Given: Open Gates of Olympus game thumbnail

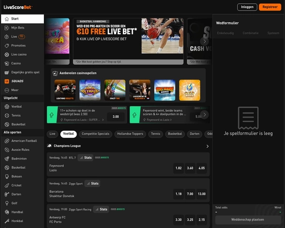Looking at the screenshot, I should click(x=90, y=90).
